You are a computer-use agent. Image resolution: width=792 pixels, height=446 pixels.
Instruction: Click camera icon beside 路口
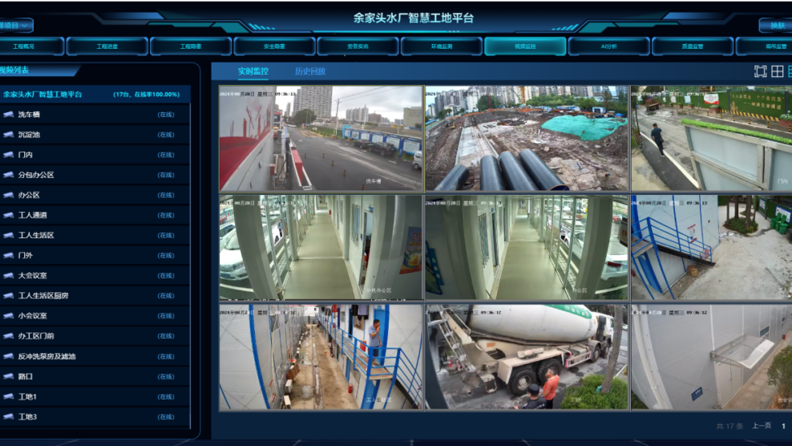9,376
